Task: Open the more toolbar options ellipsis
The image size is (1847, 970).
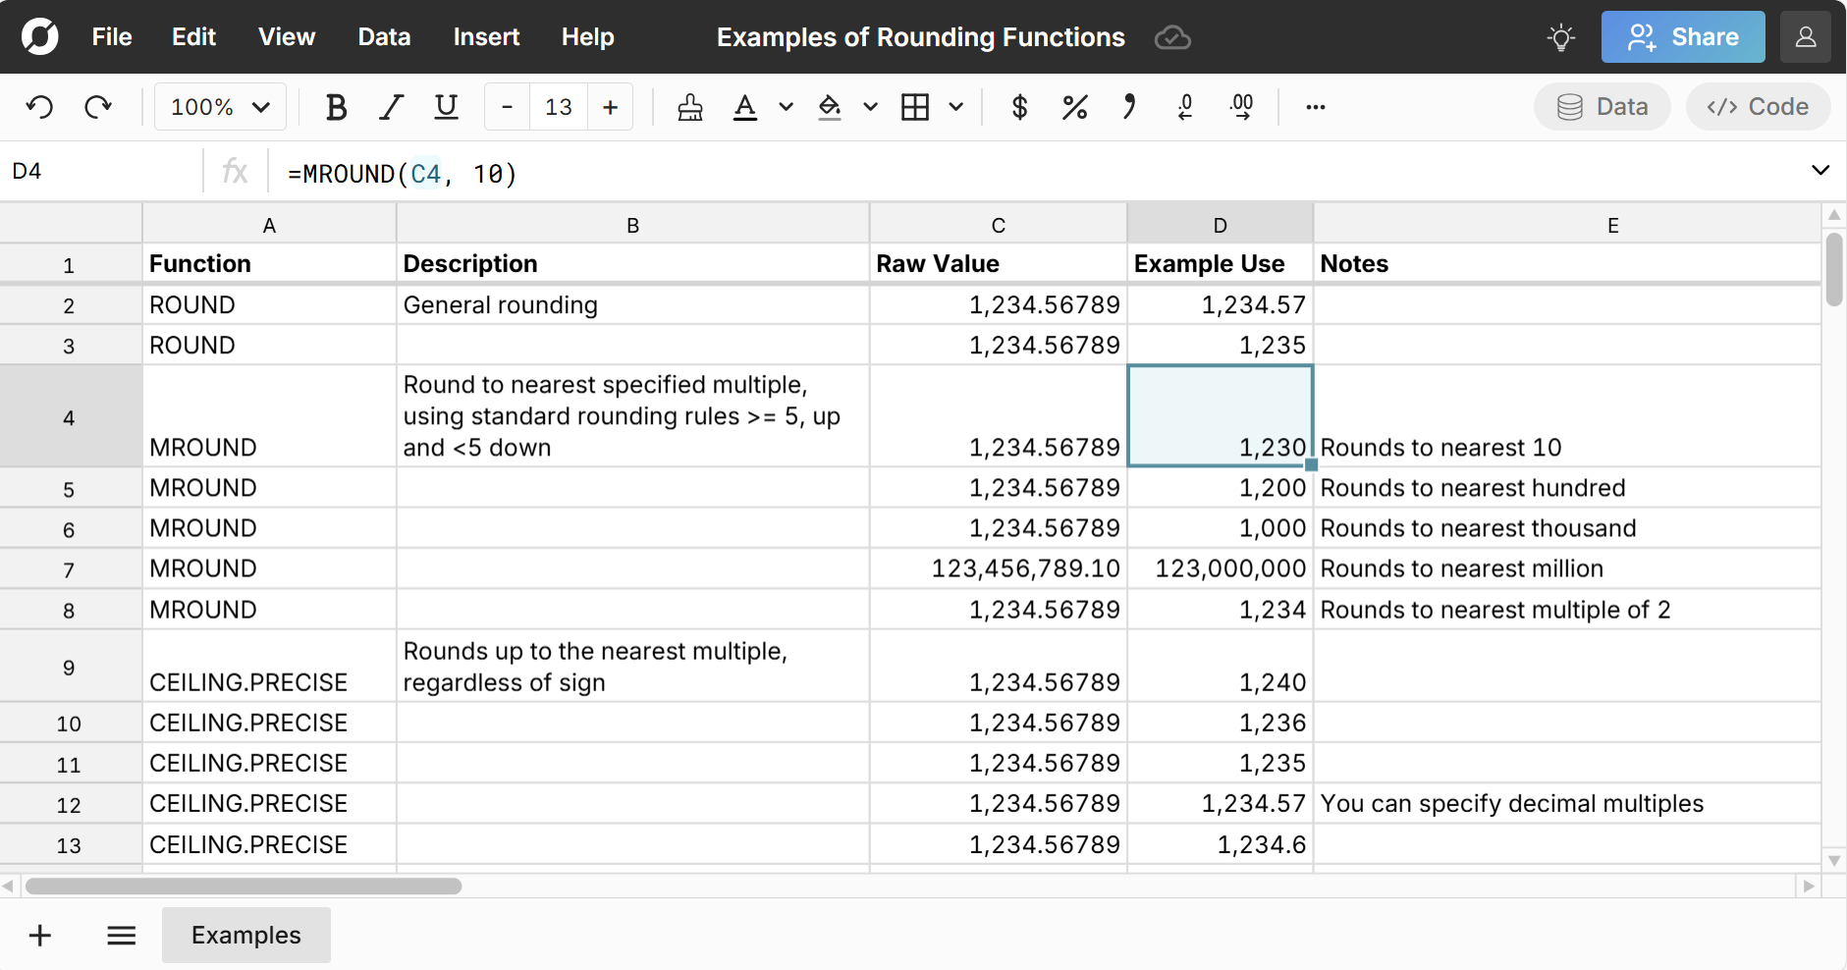Action: tap(1315, 107)
